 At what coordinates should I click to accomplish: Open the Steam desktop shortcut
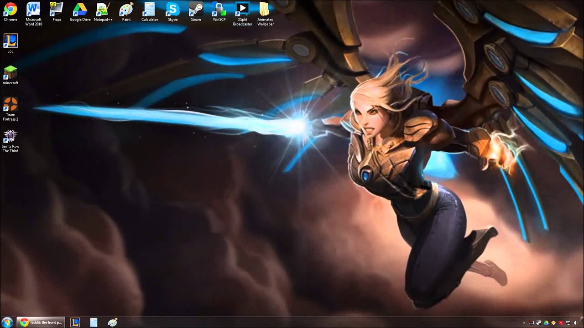point(196,12)
